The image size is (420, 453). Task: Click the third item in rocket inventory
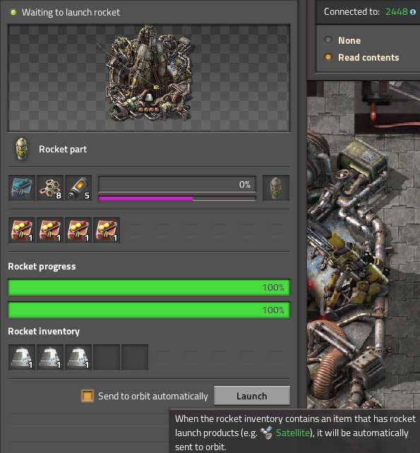[78, 357]
